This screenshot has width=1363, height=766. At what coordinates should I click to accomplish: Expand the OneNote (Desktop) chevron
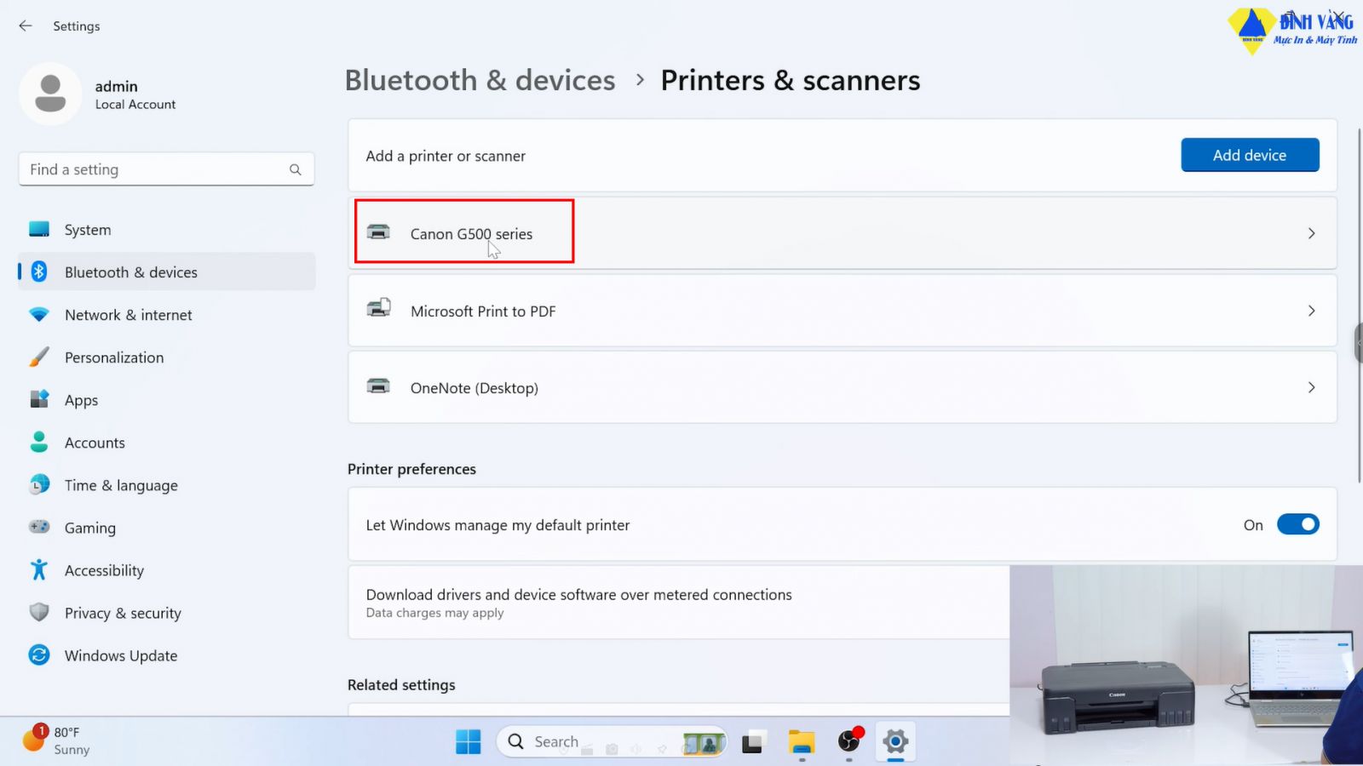(1311, 387)
